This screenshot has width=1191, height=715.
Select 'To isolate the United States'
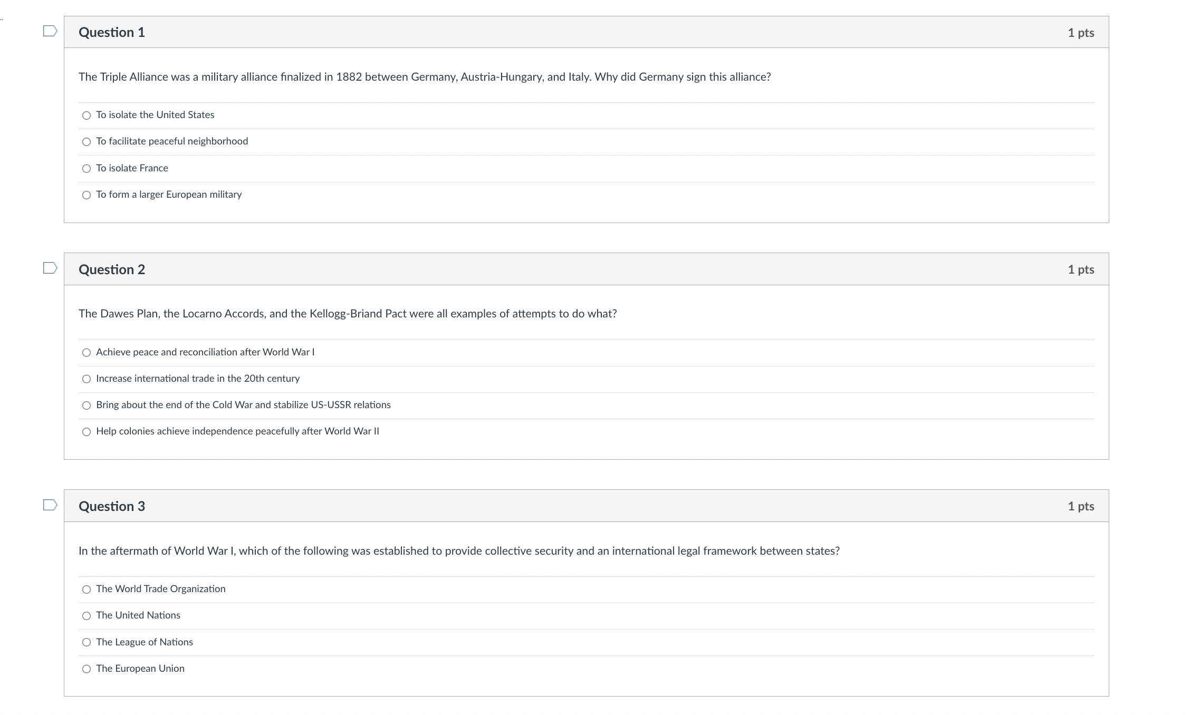coord(87,115)
